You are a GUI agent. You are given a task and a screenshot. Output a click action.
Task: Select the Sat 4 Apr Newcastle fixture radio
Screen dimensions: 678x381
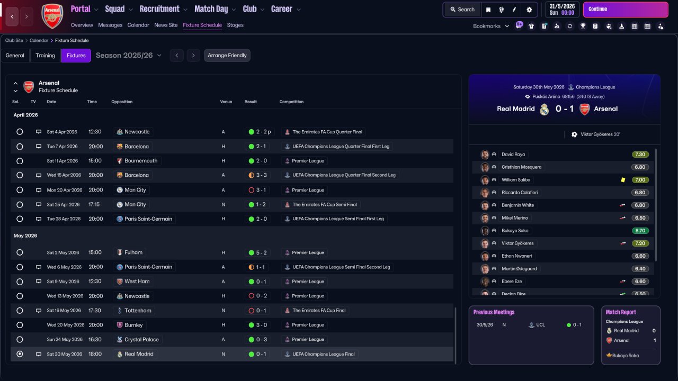coord(20,132)
